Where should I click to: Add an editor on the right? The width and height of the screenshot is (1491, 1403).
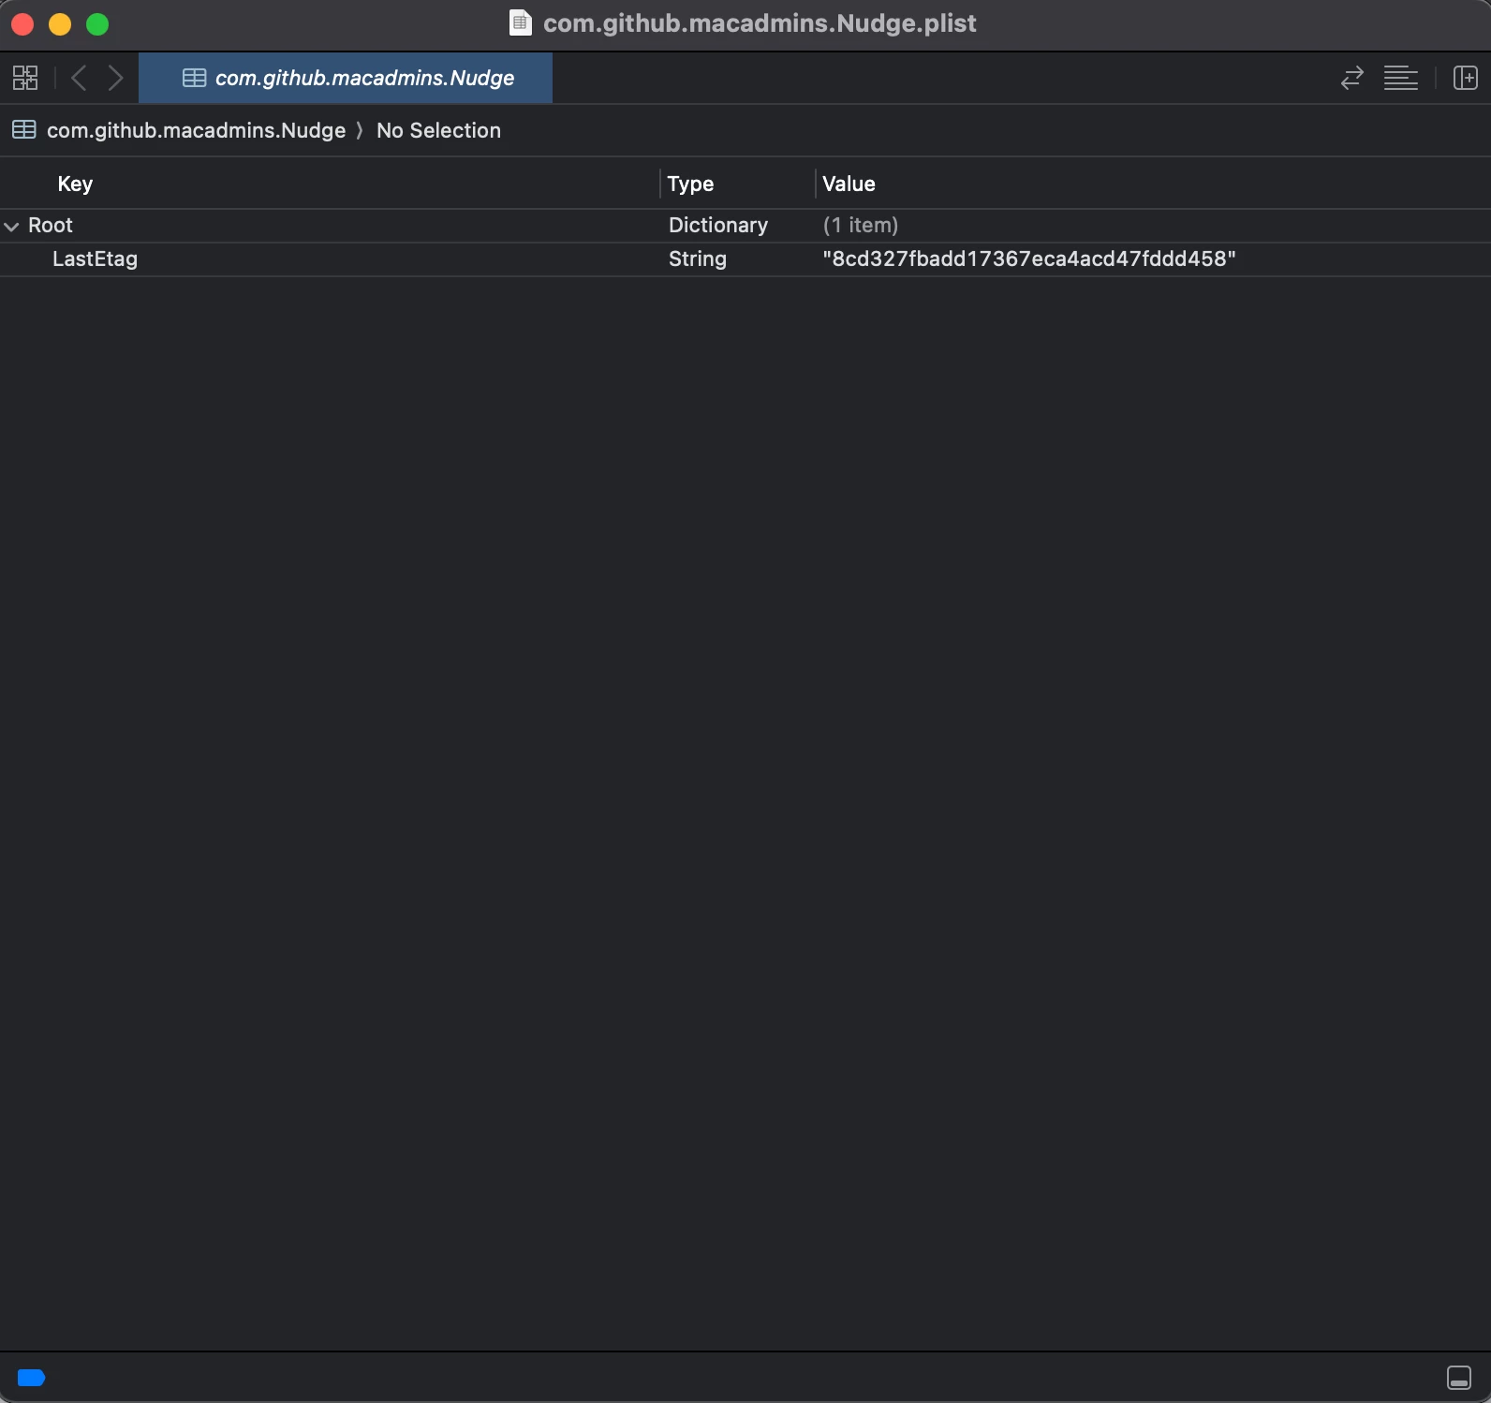click(x=1465, y=78)
